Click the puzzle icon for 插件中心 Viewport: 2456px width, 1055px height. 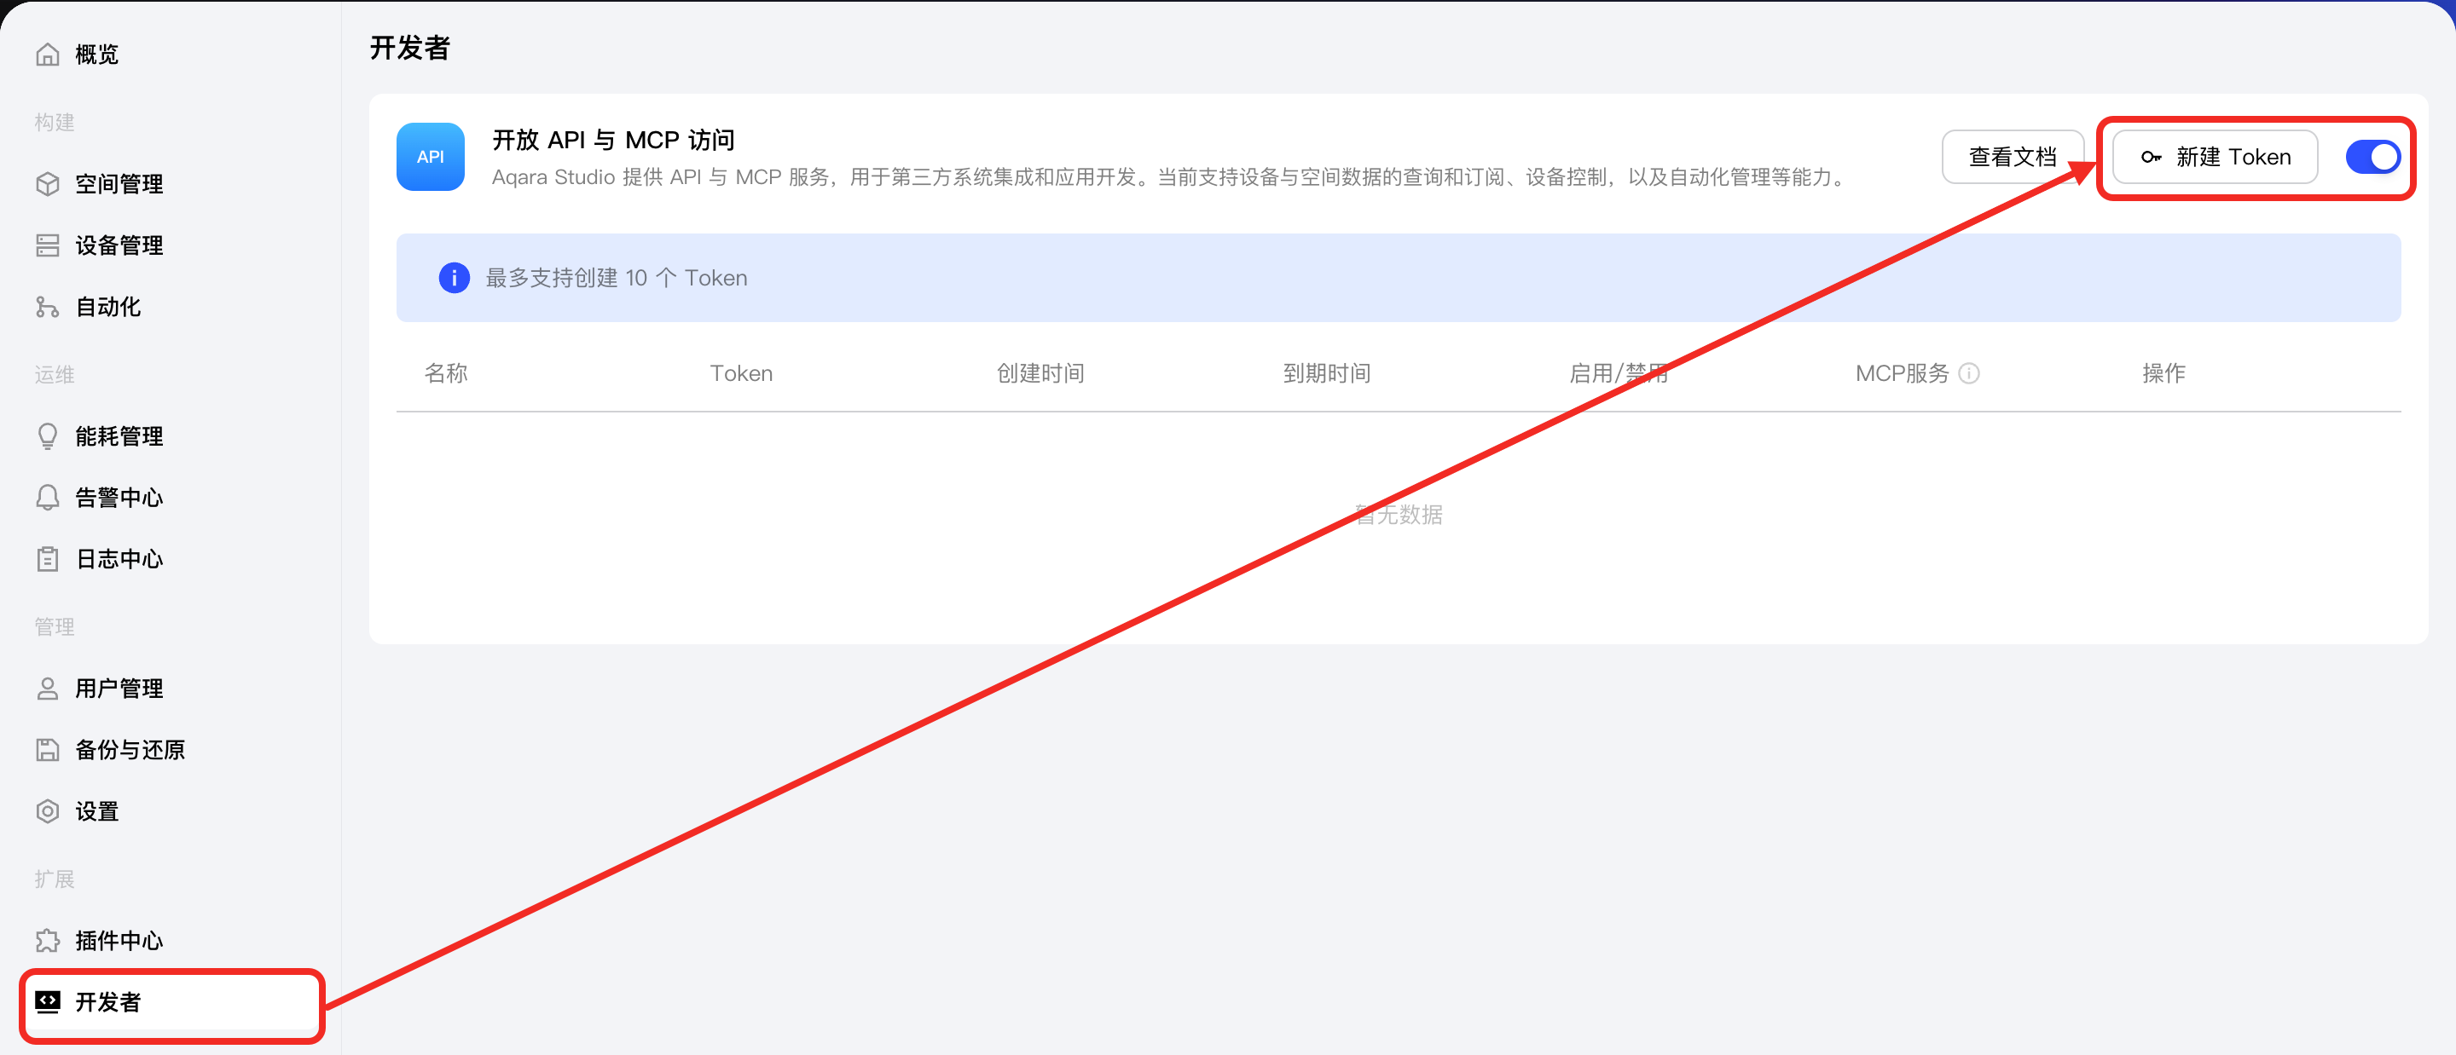[x=48, y=941]
